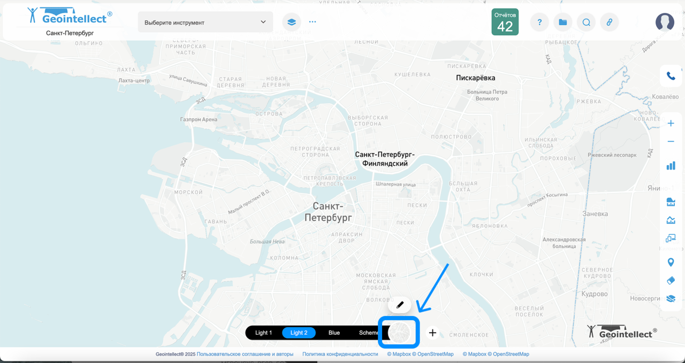Zoom in with the plus map control
685x363 pixels.
tap(671, 123)
